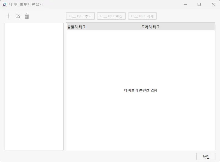Confirm with the 확인 button

[206, 156]
